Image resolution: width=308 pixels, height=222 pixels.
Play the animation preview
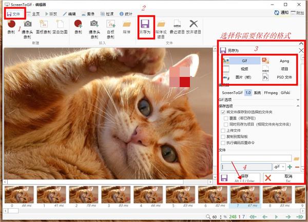[x=276, y=217]
